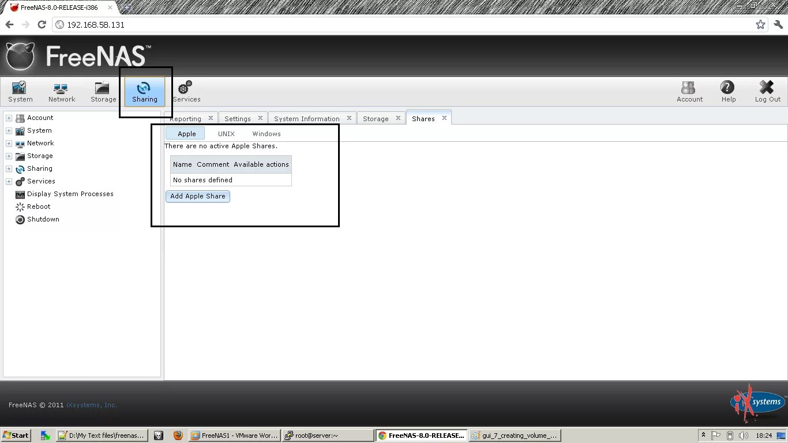Close the Shares tab
The height and width of the screenshot is (443, 788).
tap(444, 118)
